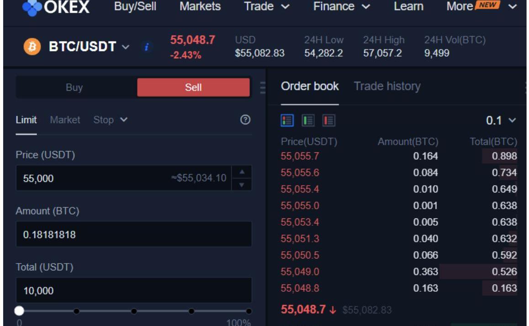Decrease price with the down arrow
The height and width of the screenshot is (326, 529).
[x=242, y=185]
